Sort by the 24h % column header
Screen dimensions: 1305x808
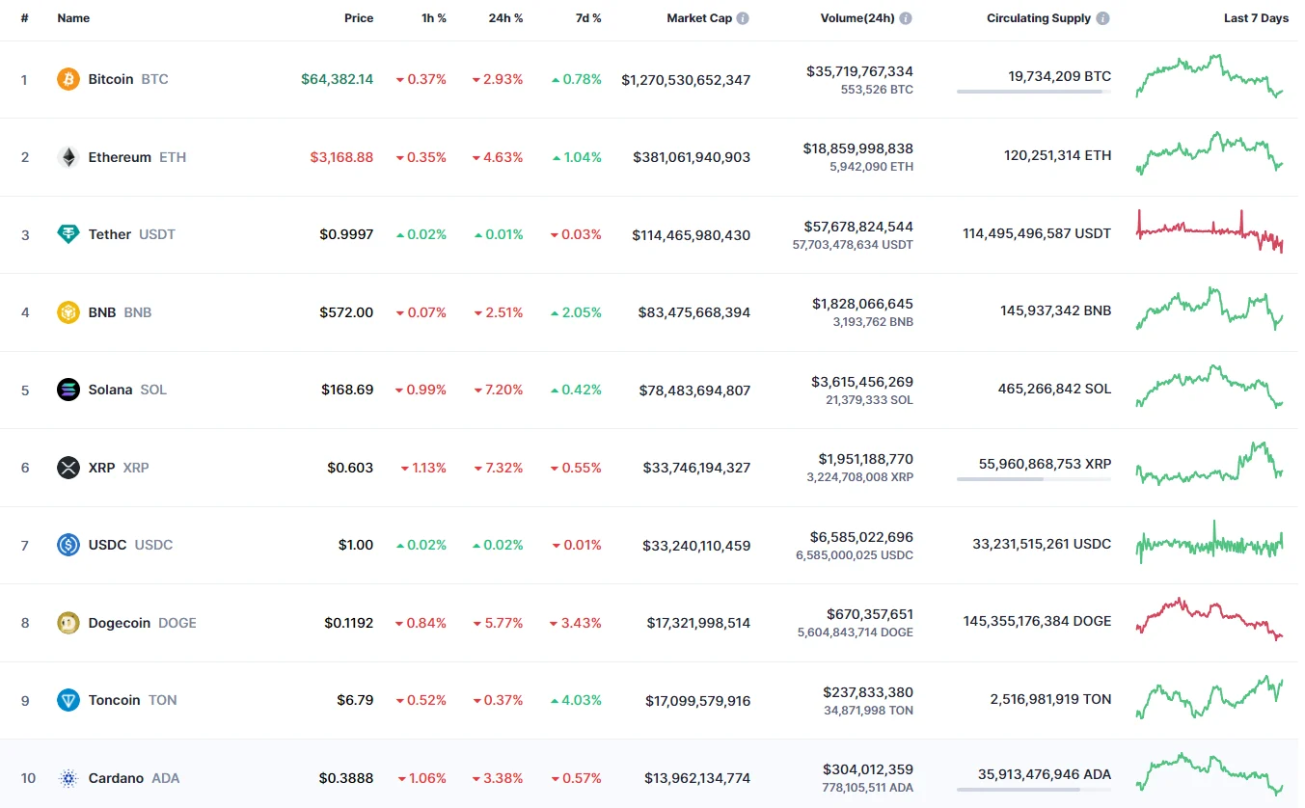[x=505, y=18]
